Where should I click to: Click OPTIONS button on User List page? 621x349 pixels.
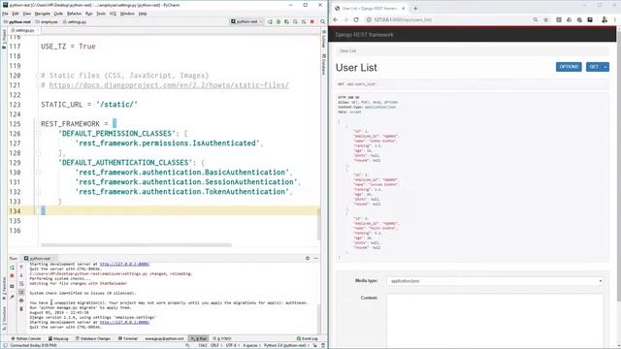569,67
